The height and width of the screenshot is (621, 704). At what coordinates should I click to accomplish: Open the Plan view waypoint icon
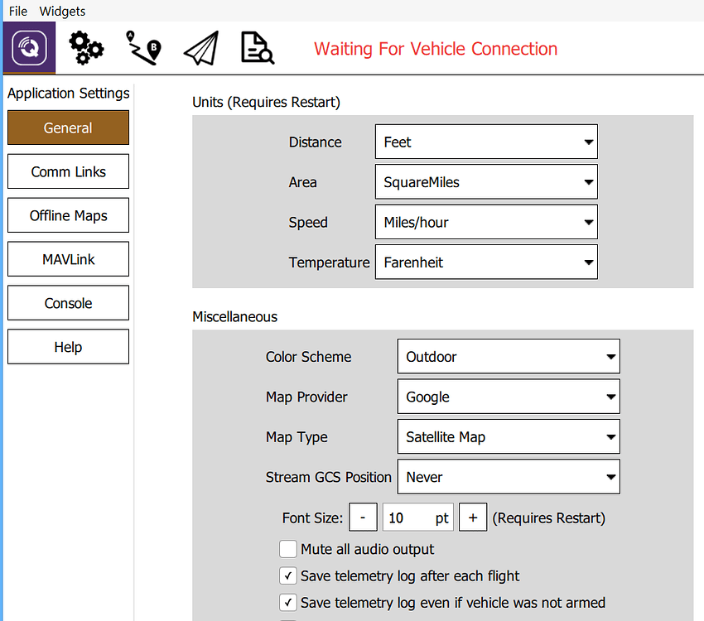[143, 48]
